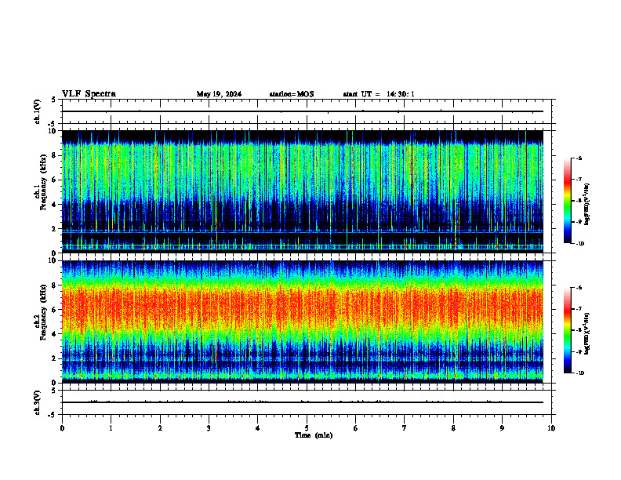
Task: Select ch.1 frequency tick label "4"
Action: point(54,205)
